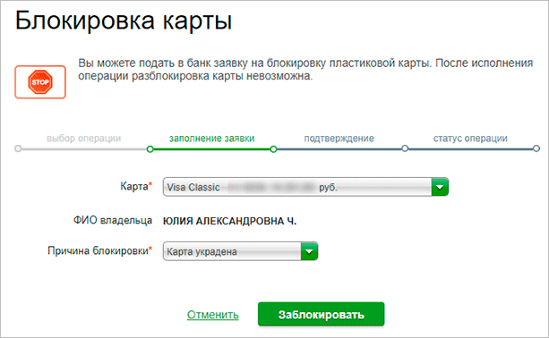
Task: Click the green marker starting 'заполнение заявки'
Action: 150,149
